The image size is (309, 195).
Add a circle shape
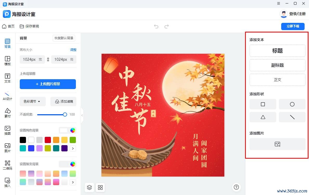292,104
